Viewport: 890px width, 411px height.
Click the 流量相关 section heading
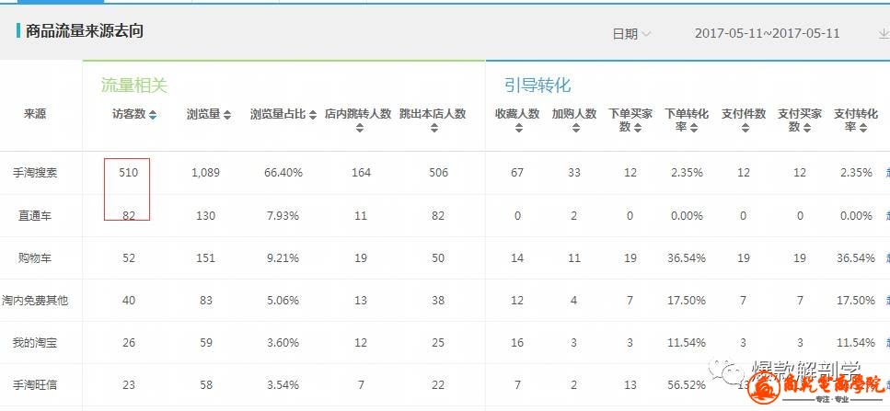pyautogui.click(x=134, y=86)
